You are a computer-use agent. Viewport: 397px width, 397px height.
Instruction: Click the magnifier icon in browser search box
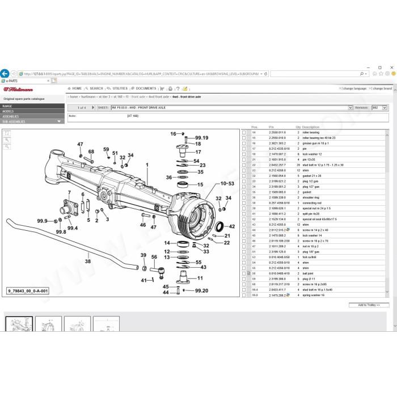point(362,74)
